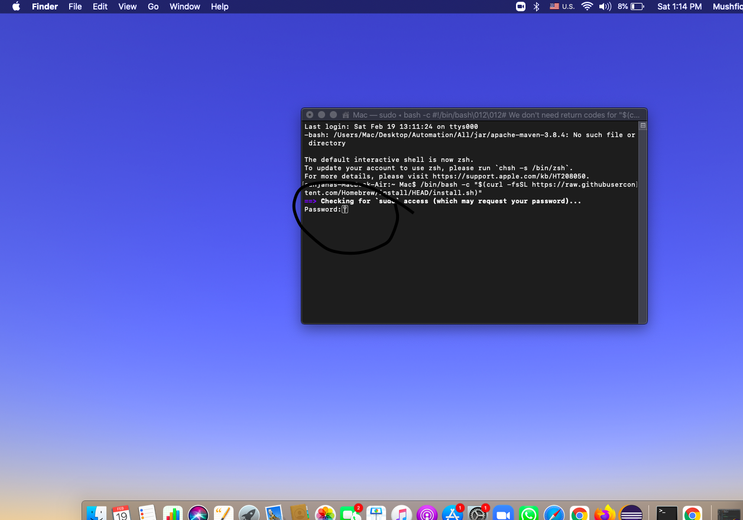
Task: Launch Zoom from the Dock
Action: (504, 514)
